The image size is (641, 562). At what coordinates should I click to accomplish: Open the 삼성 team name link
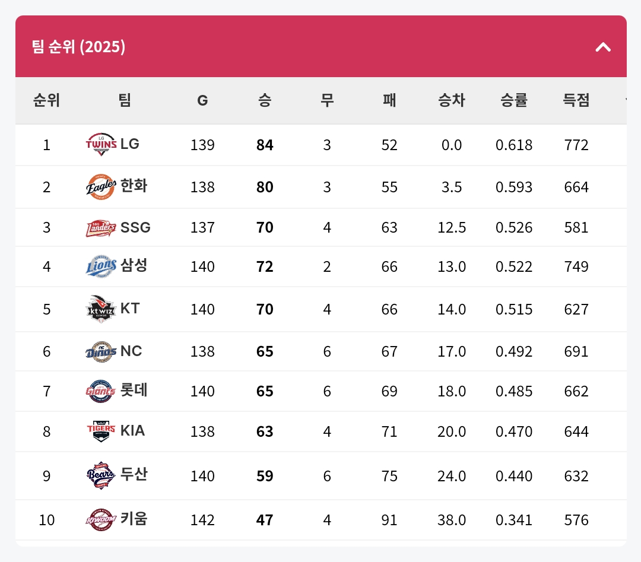click(134, 266)
